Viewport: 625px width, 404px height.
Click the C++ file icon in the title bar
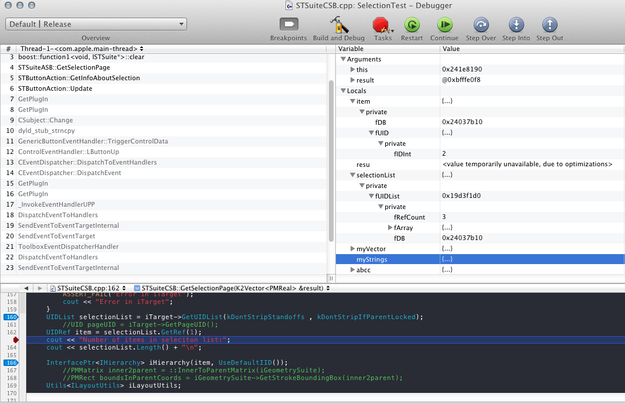click(x=290, y=6)
